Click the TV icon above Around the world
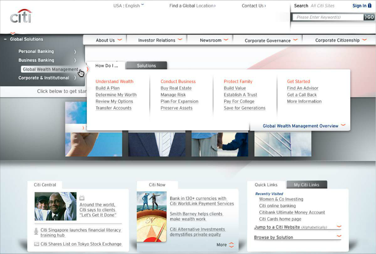The width and height of the screenshot is (376, 254). 82,198
